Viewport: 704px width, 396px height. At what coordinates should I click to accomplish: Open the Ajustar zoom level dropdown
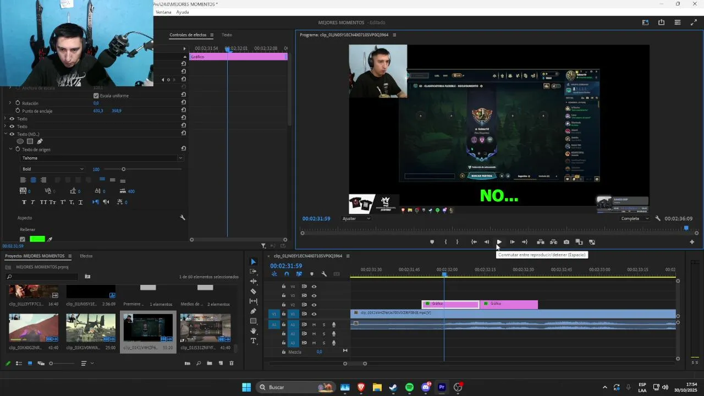(x=356, y=218)
